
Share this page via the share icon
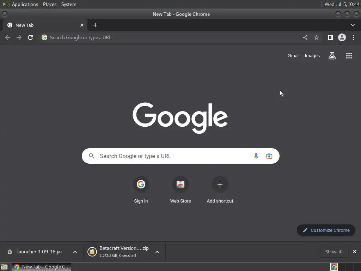[305, 37]
